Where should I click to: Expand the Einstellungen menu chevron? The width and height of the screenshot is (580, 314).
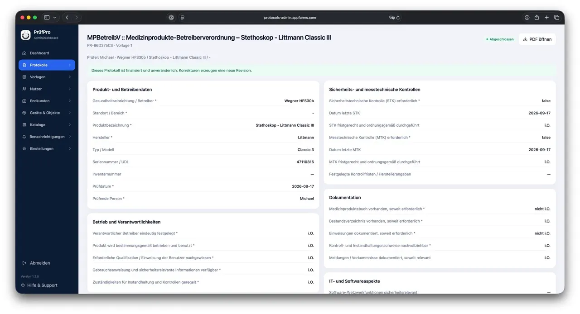tap(70, 148)
